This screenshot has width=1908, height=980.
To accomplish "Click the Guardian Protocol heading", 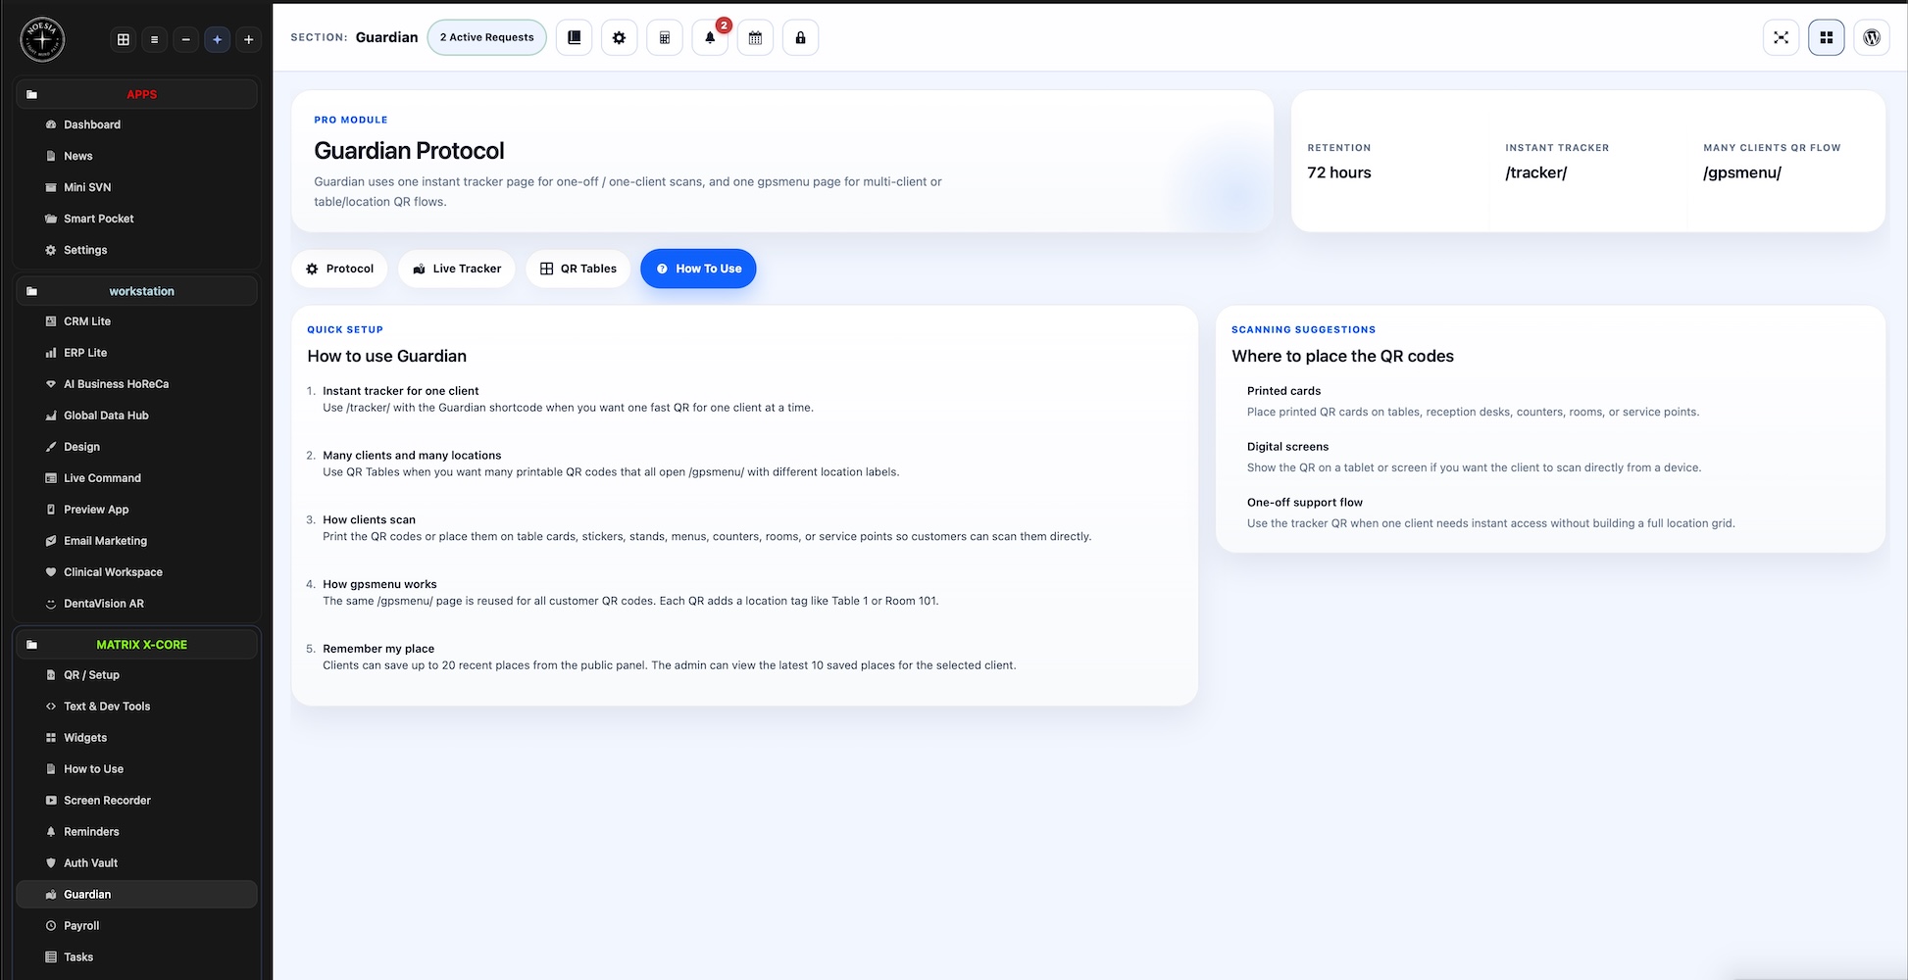I will pos(409,151).
